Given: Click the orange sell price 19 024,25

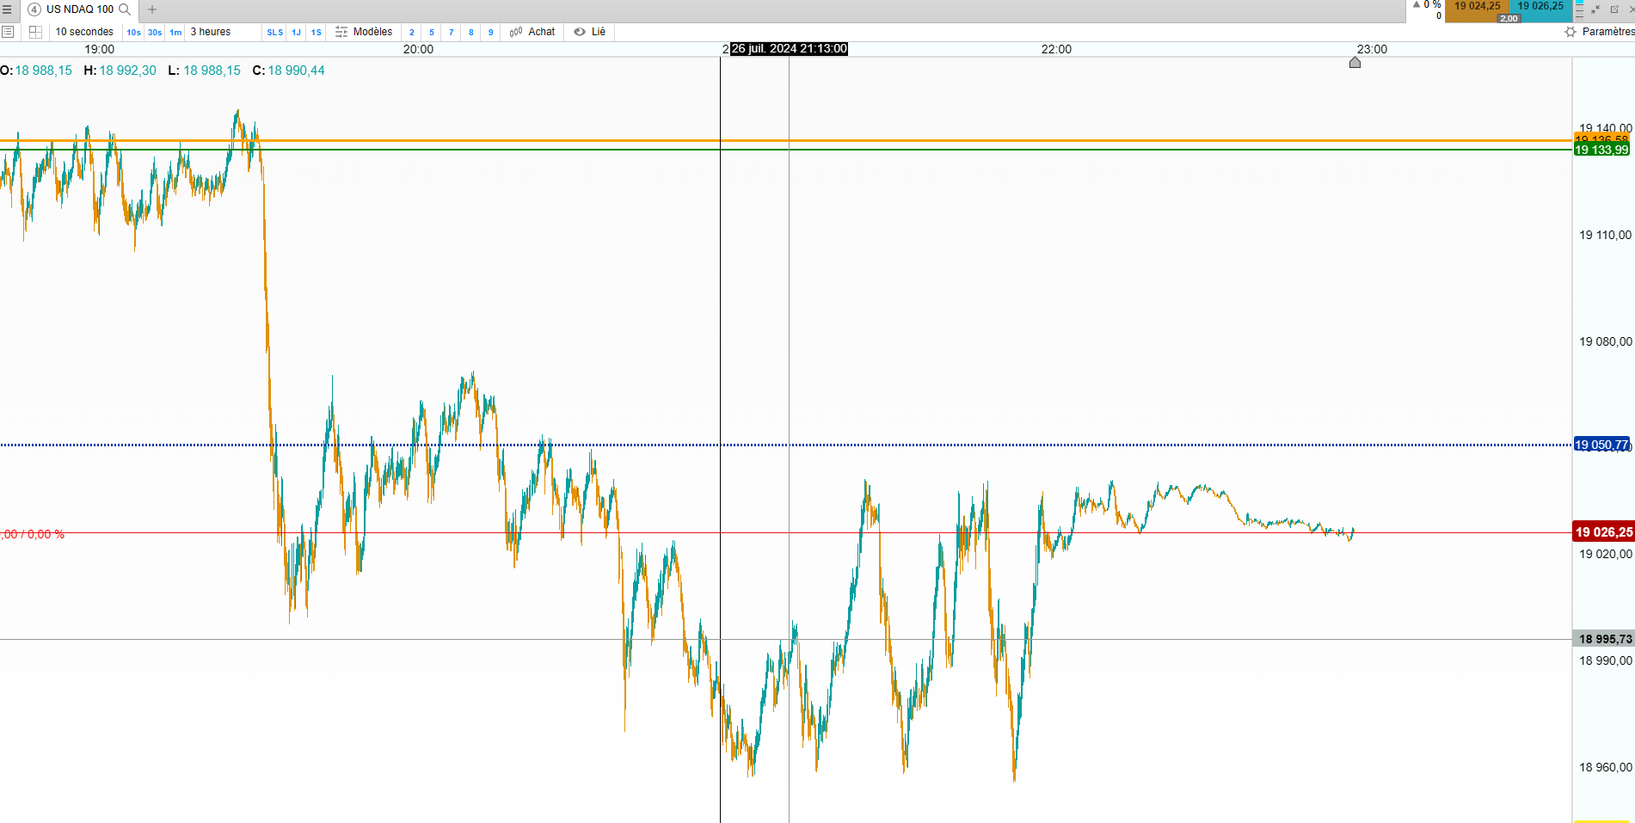Looking at the screenshot, I should point(1478,7).
